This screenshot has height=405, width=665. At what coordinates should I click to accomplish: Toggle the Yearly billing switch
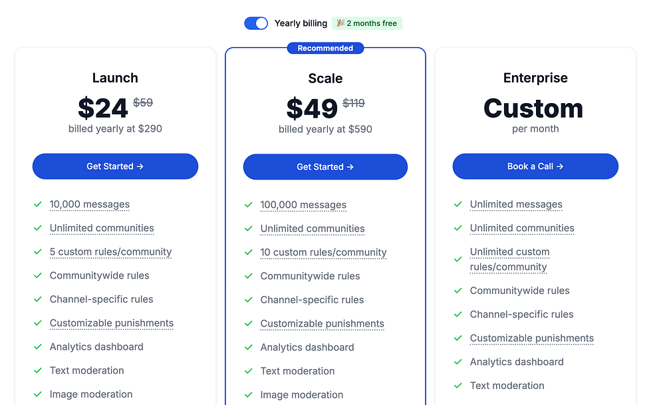point(256,23)
